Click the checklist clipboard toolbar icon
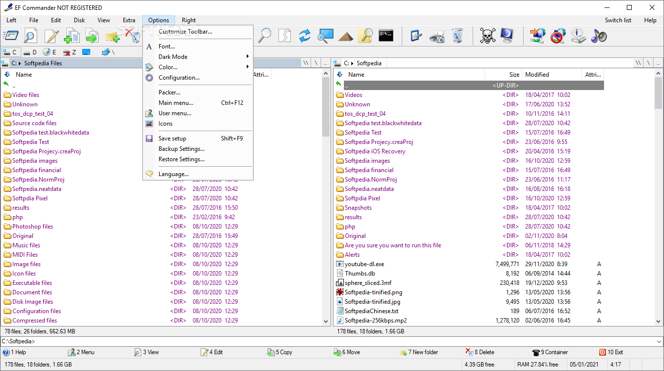 pyautogui.click(x=416, y=36)
